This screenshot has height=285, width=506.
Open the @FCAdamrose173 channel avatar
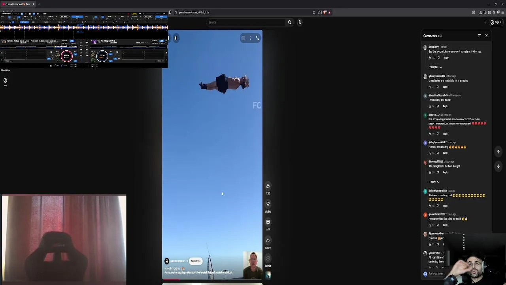(x=167, y=261)
